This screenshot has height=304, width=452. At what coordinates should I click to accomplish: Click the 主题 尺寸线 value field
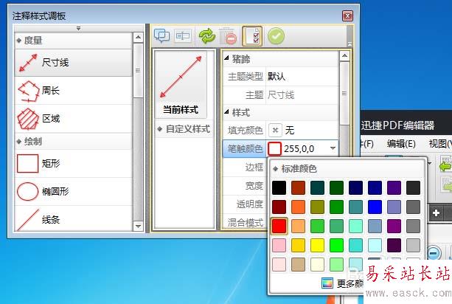pyautogui.click(x=302, y=95)
